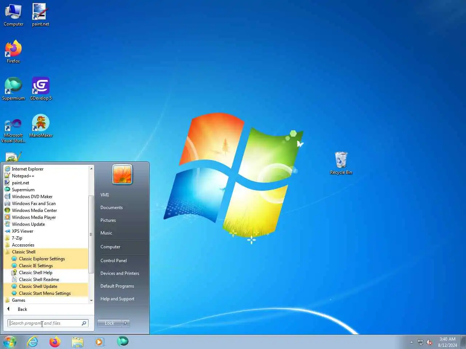Image resolution: width=466 pixels, height=349 pixels.
Task: Show hidden tray icons arrow
Action: 411,342
